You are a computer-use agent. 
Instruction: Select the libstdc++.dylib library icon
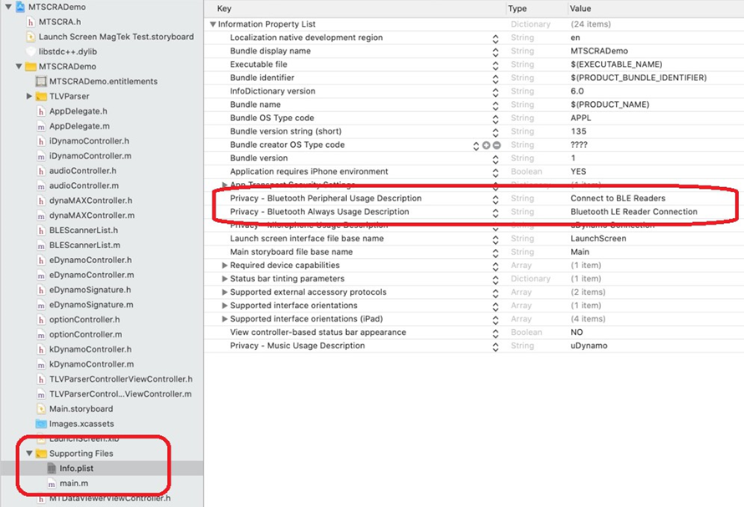31,52
